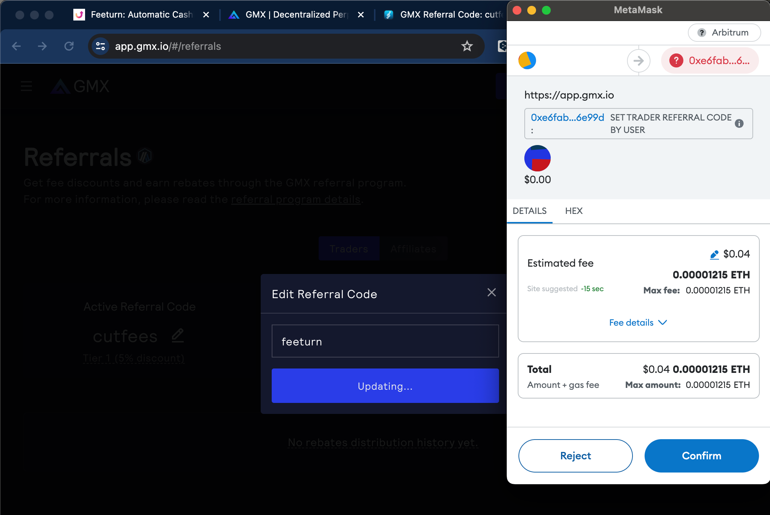This screenshot has height=515, width=770.
Task: Go back with the browser back arrow
Action: [16, 46]
